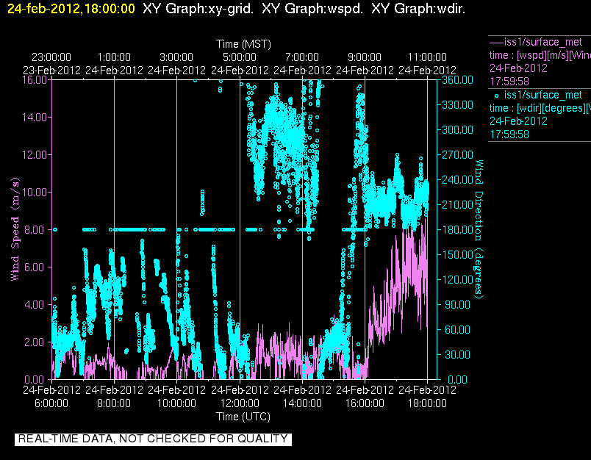Screen dimensions: 591x460
Task: Click the 300.00 wind direction axis value
Action: click(x=457, y=129)
